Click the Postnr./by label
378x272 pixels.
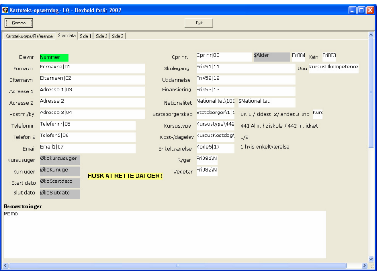click(x=22, y=114)
